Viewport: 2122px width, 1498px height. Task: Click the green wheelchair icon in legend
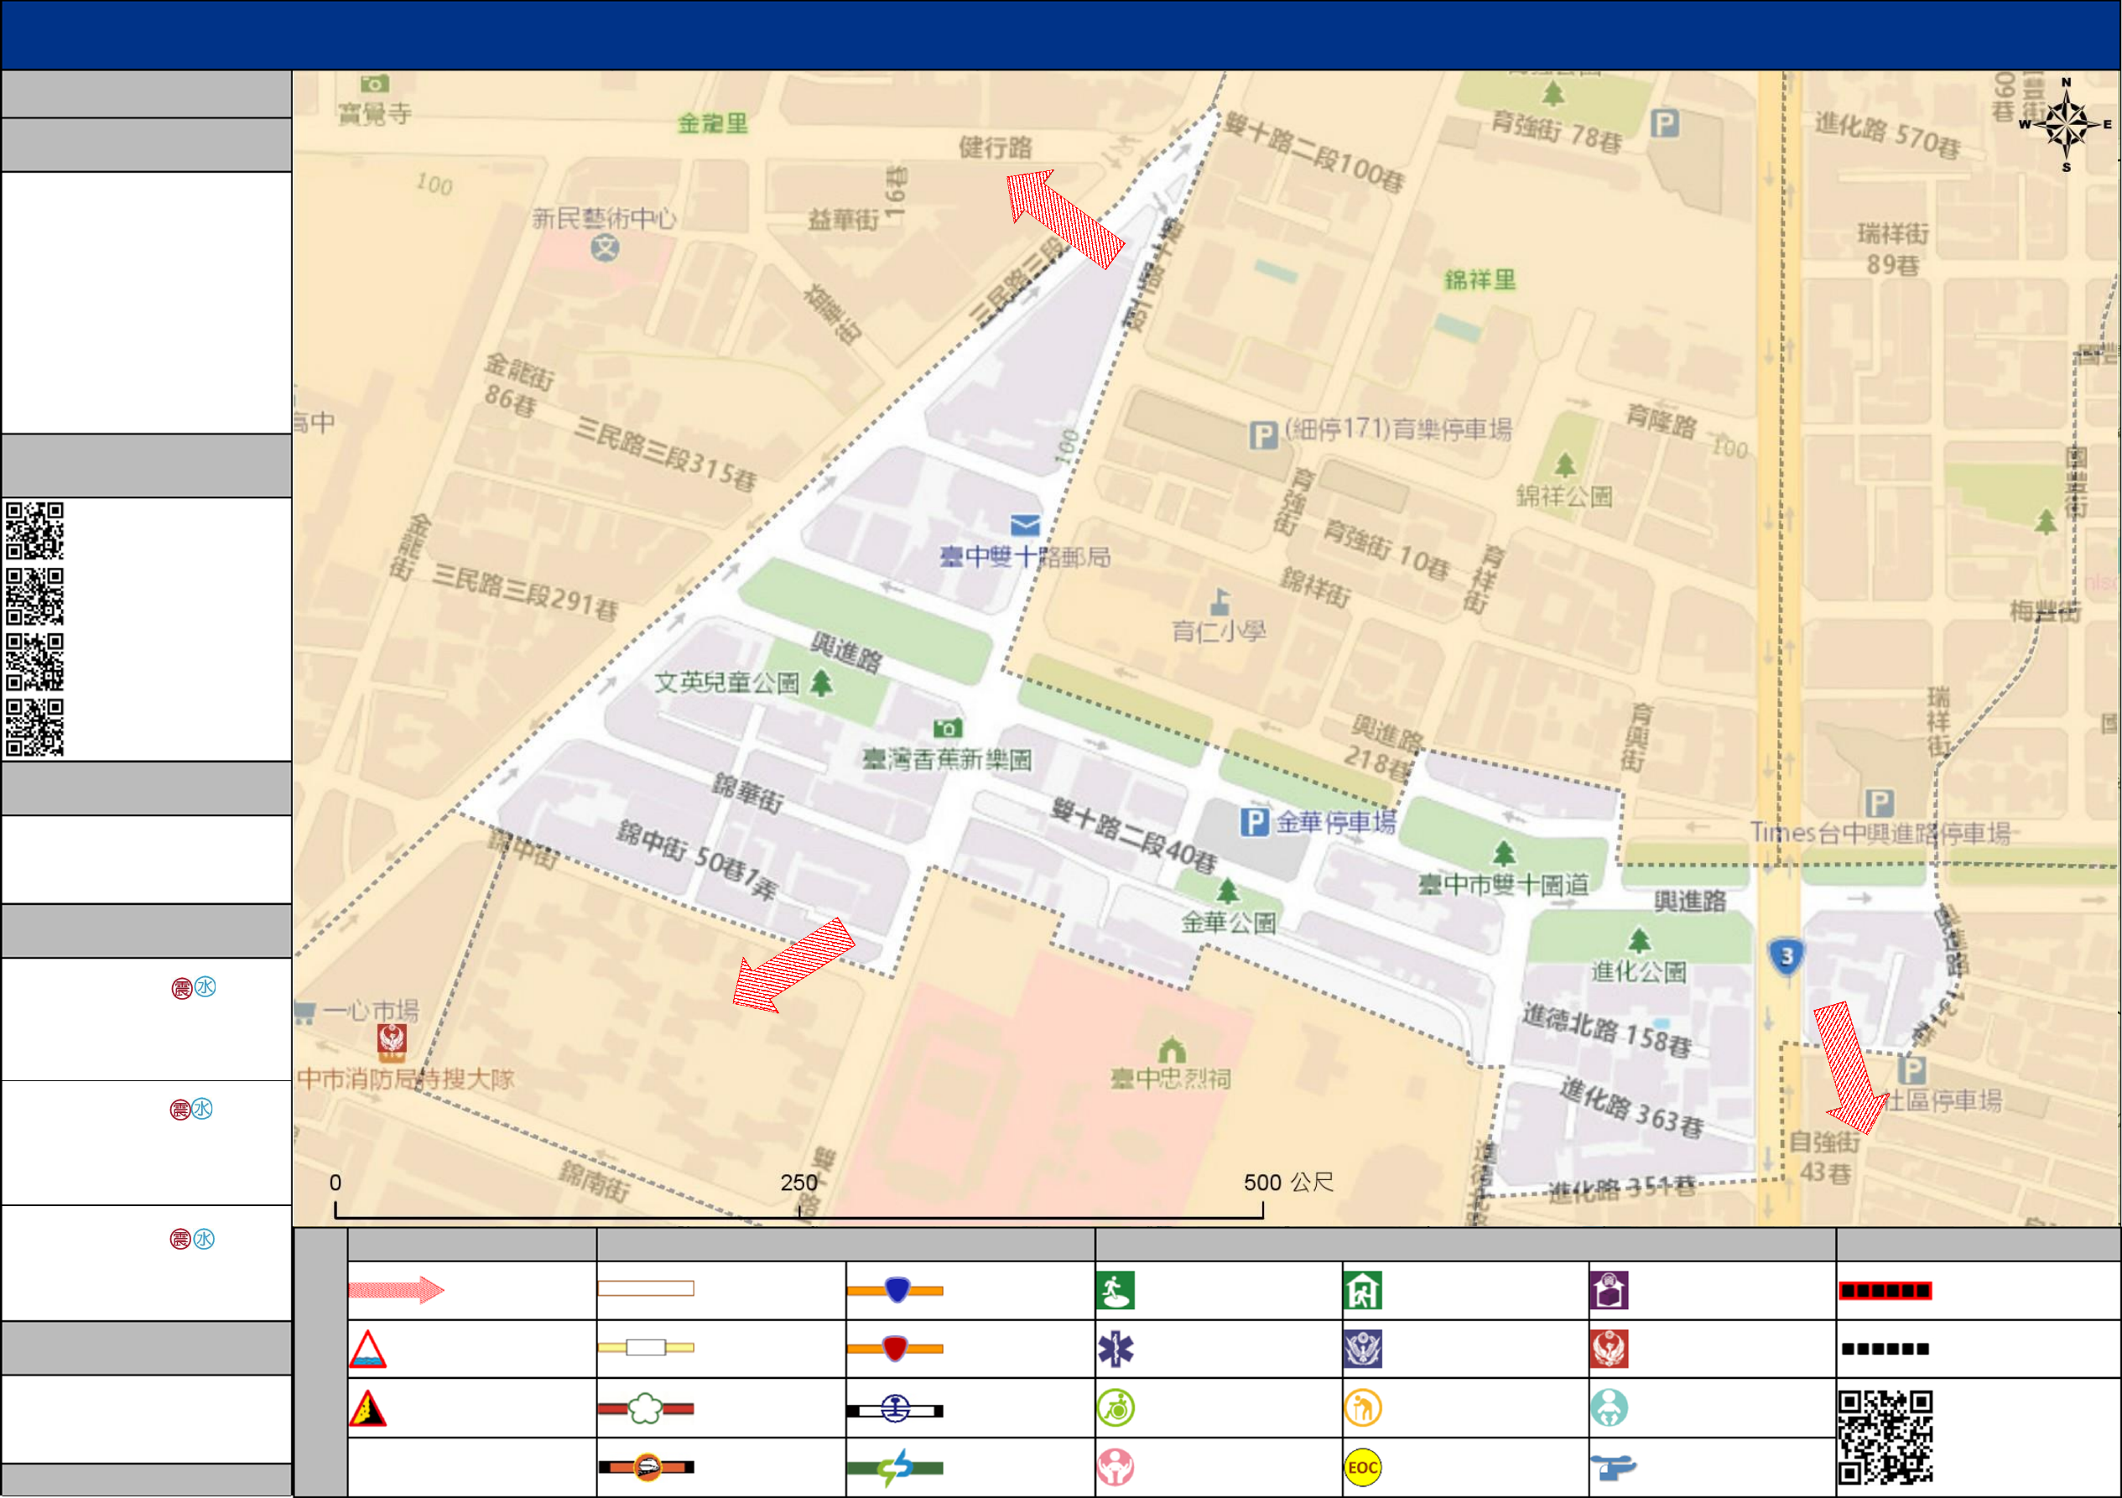[1116, 1408]
